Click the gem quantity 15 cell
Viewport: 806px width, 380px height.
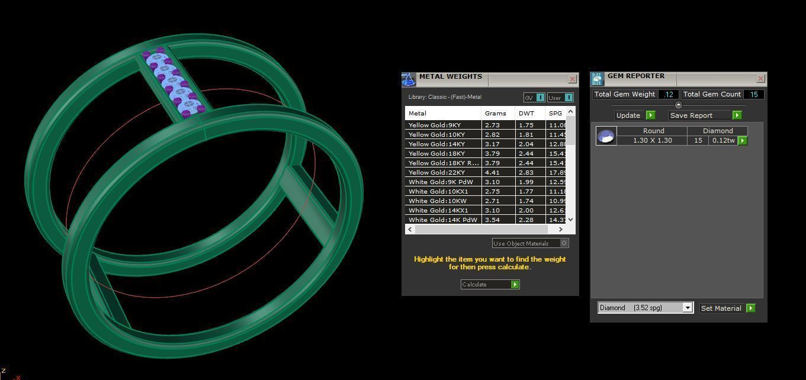(698, 140)
